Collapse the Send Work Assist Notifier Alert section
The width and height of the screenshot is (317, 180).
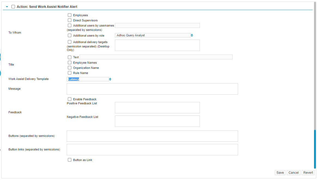(7, 7)
